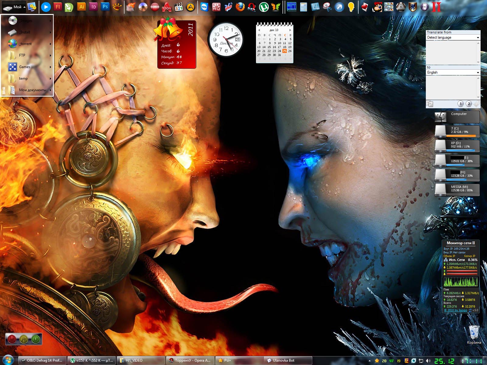Show hidden tray icons arrow
The width and height of the screenshot is (487, 365).
click(x=370, y=361)
